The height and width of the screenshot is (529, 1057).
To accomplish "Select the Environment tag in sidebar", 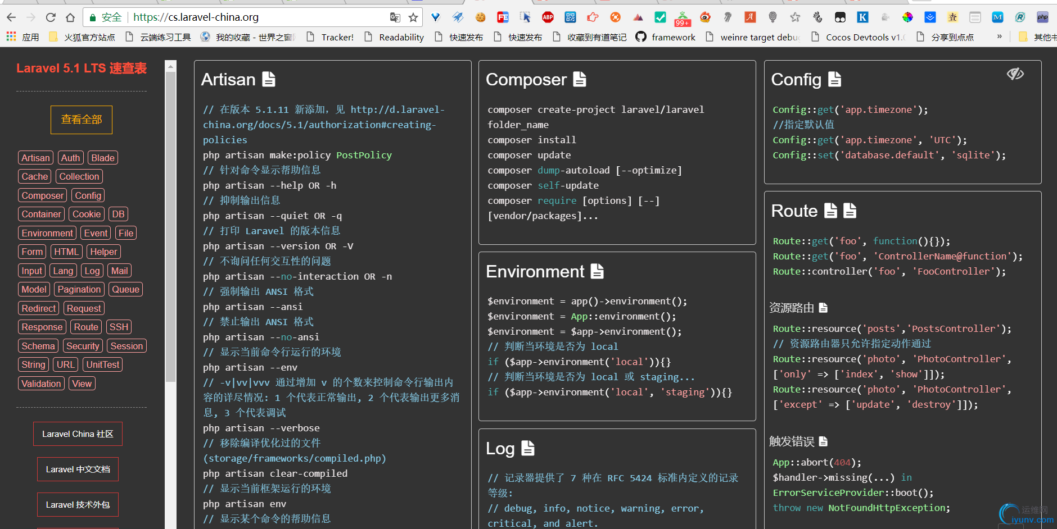I will (x=47, y=233).
